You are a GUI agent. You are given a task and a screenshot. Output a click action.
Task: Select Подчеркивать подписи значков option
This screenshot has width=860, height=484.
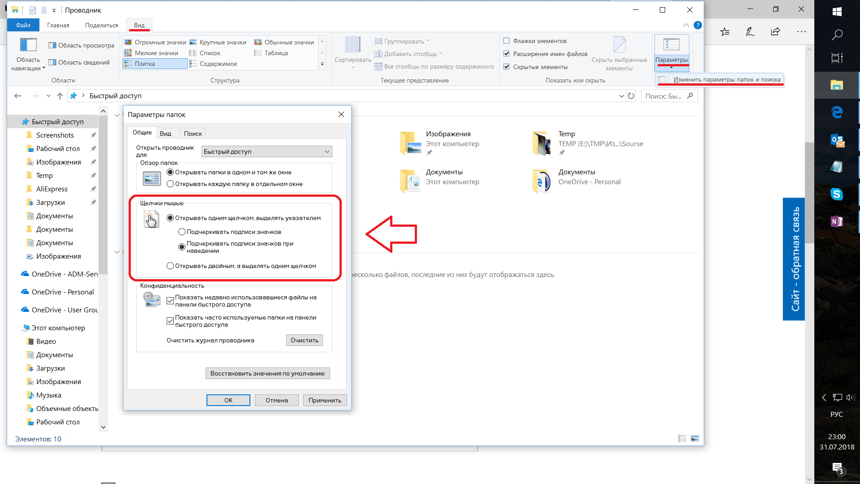click(182, 232)
